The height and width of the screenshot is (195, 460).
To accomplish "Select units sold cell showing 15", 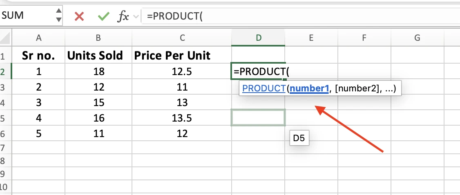I will (98, 102).
